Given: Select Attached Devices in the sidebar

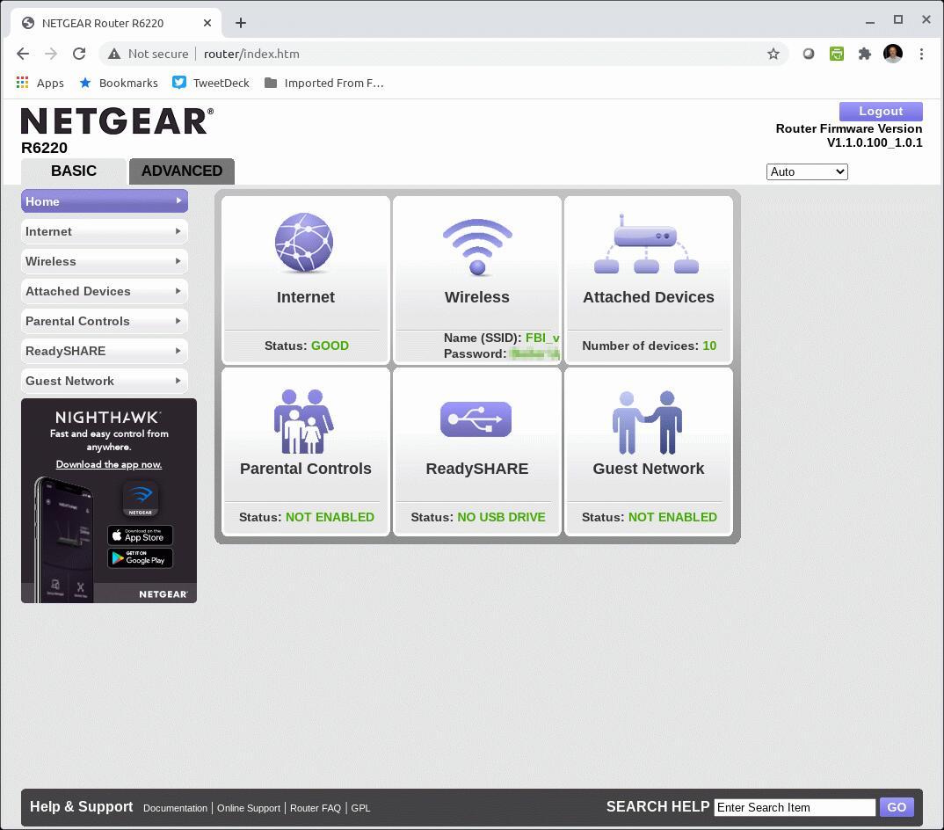Looking at the screenshot, I should click(x=104, y=291).
